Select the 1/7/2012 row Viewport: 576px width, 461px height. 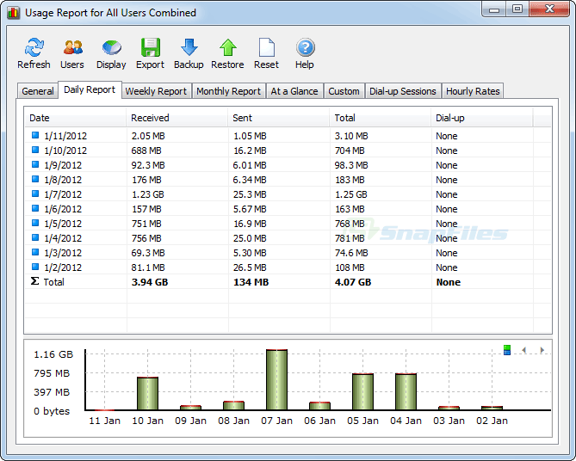(x=63, y=194)
